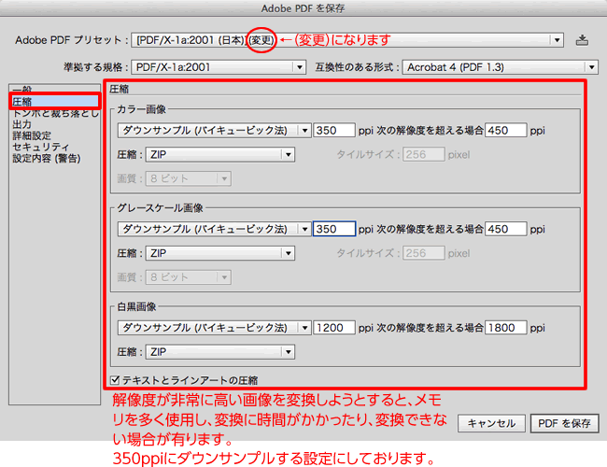Viewport: 607px width, 467px height.
Task: Click 白黒画像 1800 ppi threshold field
Action: point(505,328)
